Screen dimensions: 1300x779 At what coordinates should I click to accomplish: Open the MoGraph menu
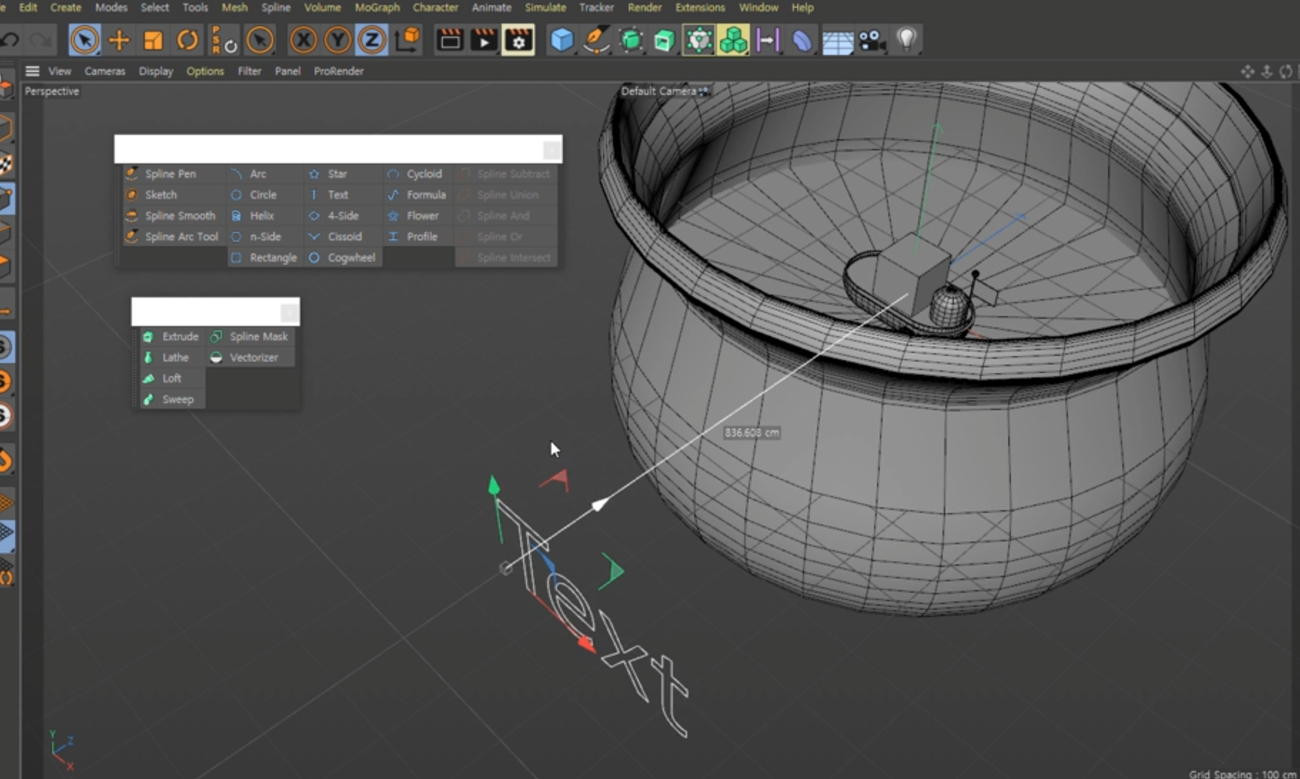coord(377,7)
